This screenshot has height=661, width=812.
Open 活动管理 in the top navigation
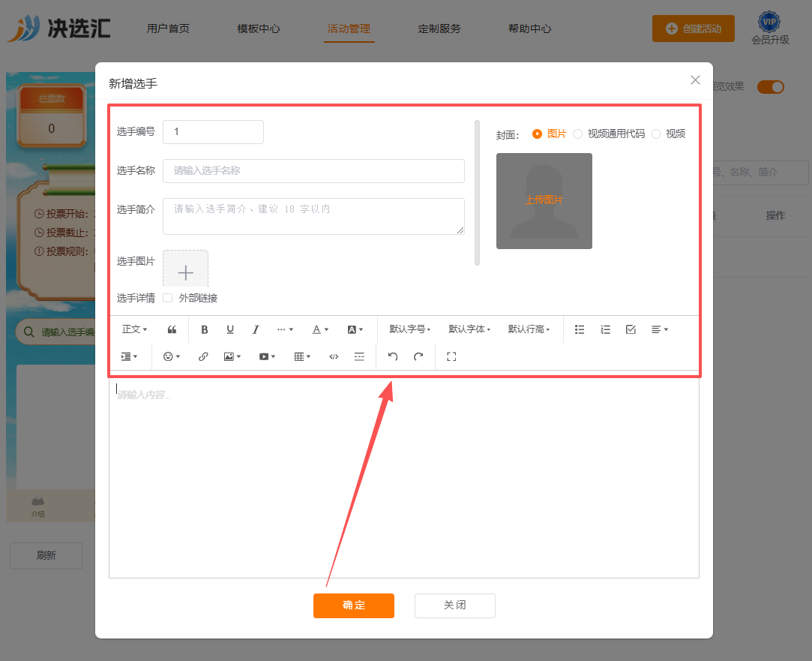point(349,29)
